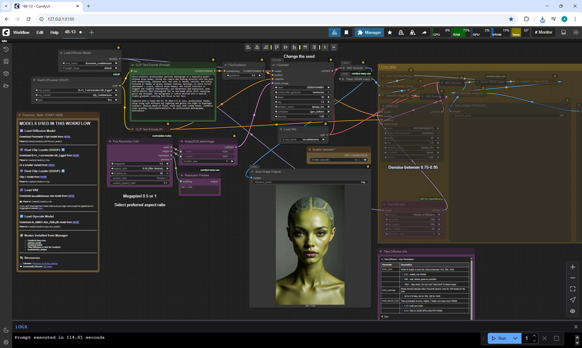
Task: Toggle the bottom panel icon
Action: point(564,32)
